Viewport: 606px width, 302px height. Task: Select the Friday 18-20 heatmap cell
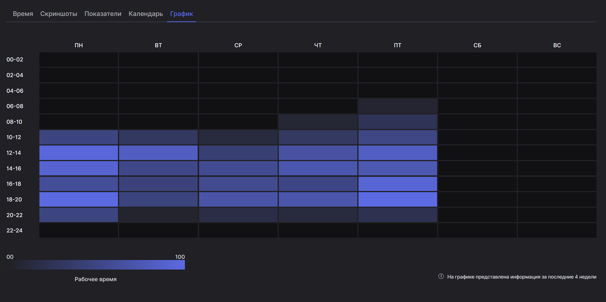pos(398,199)
